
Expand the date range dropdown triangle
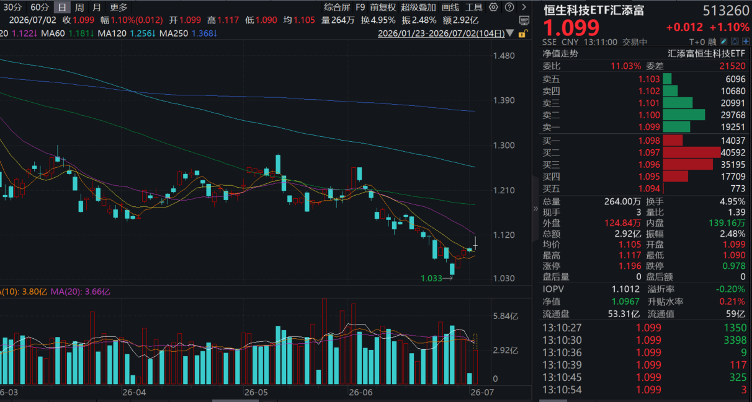click(x=510, y=33)
